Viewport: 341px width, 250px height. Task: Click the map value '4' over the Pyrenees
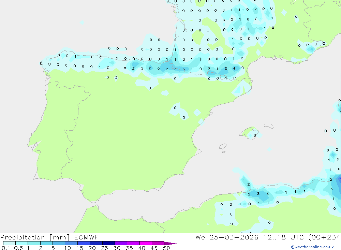pyautogui.click(x=234, y=68)
